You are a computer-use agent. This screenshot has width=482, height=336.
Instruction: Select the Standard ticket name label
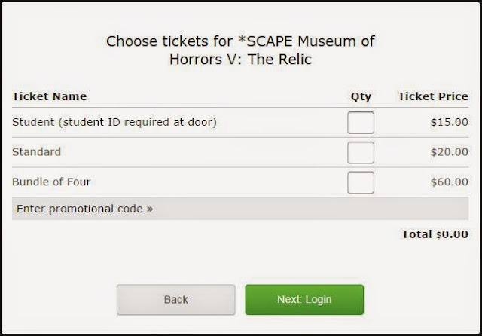tap(37, 151)
